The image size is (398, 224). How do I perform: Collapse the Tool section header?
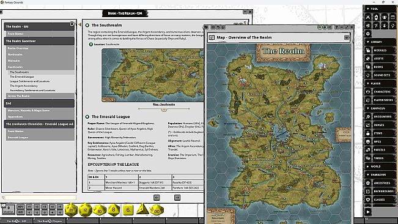380,9
